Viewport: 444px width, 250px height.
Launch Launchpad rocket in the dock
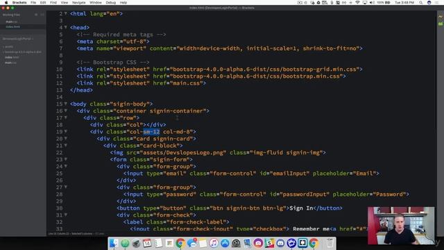(x=136, y=243)
